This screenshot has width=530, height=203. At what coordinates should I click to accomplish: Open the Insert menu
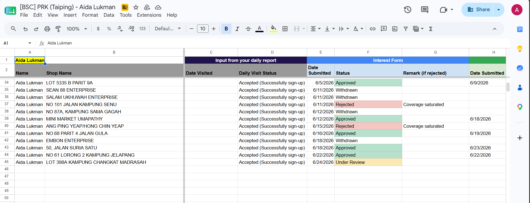[70, 15]
